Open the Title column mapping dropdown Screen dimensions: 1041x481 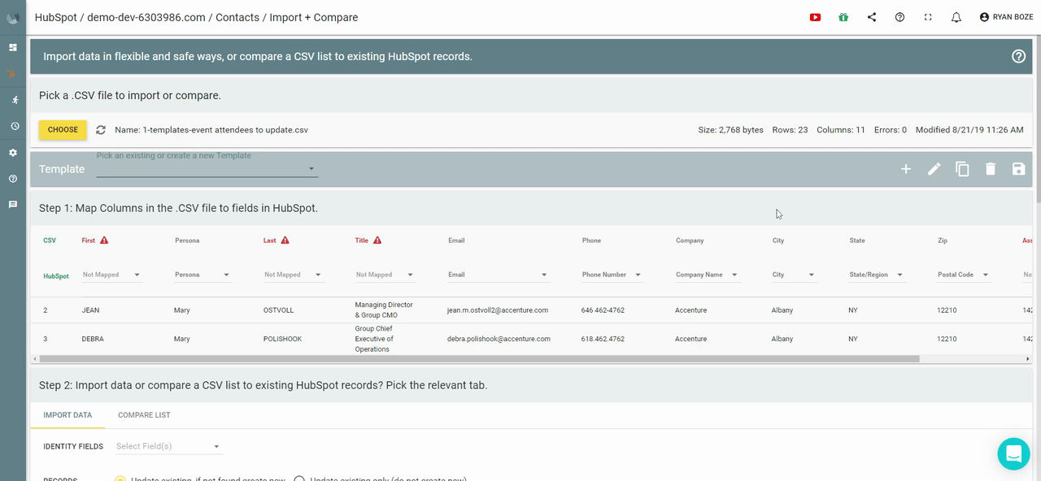pyautogui.click(x=385, y=275)
